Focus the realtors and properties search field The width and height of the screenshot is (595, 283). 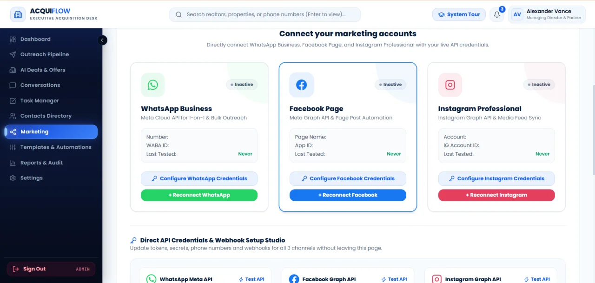pos(265,14)
